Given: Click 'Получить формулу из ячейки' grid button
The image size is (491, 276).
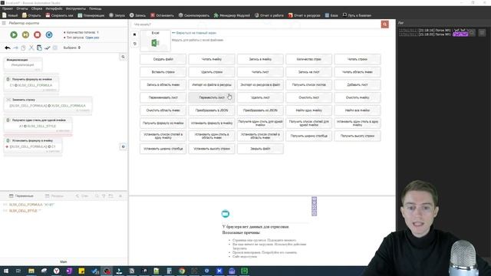Looking at the screenshot, I should point(163,123).
